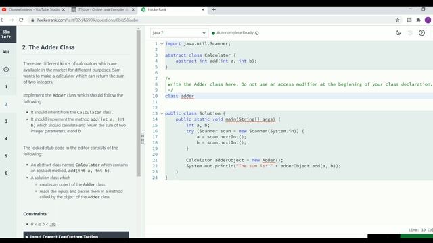
Task: Go to question 5 in sidebar
Action: click(6, 156)
